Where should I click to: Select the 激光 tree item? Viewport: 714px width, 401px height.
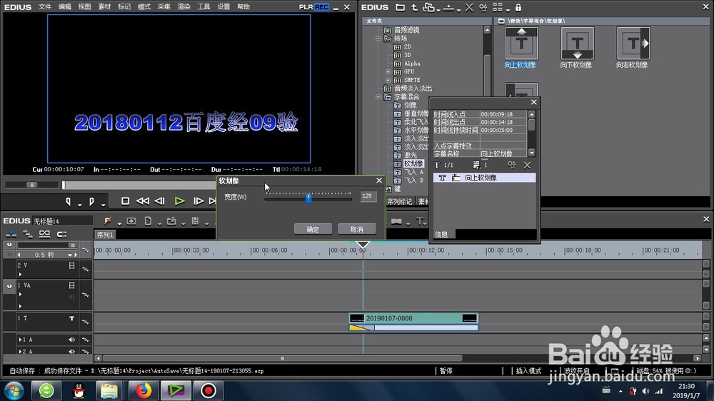pyautogui.click(x=411, y=156)
